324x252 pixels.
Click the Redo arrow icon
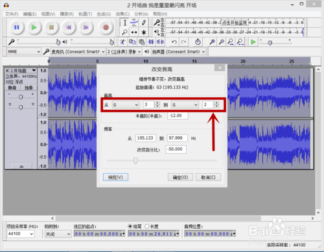click(183, 42)
